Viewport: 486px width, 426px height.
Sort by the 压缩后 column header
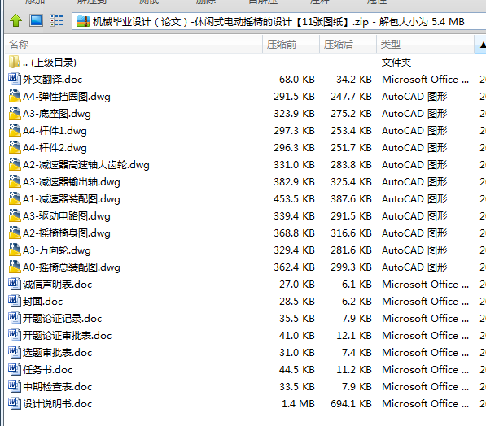[x=348, y=44]
